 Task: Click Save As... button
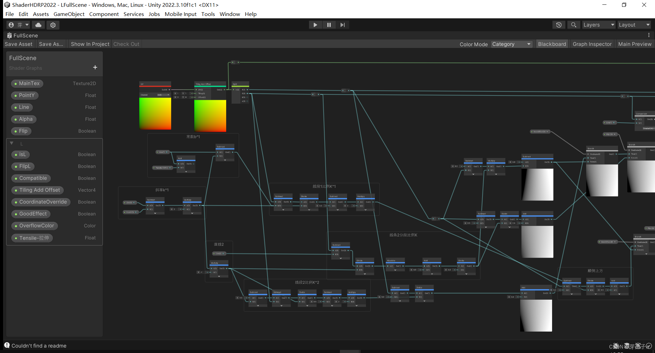(x=51, y=44)
